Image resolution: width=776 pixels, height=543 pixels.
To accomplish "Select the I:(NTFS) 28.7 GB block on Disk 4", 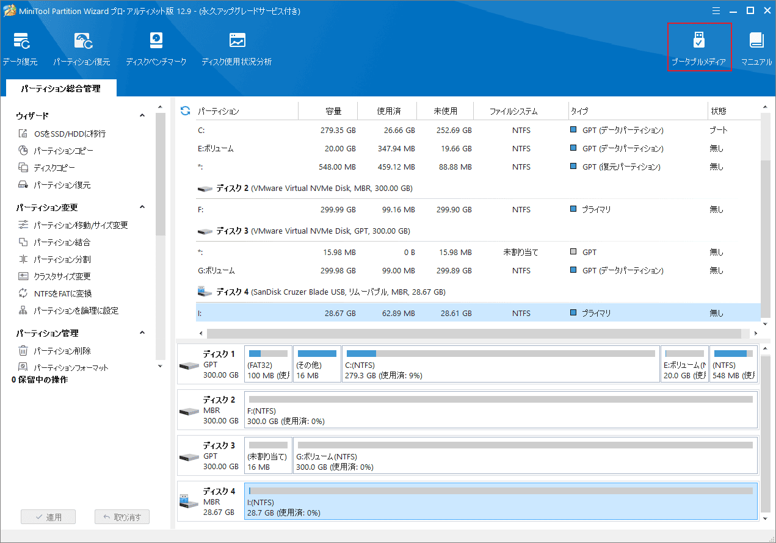I will click(501, 502).
